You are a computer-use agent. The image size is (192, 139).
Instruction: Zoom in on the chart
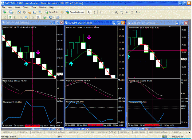click(21, 17)
